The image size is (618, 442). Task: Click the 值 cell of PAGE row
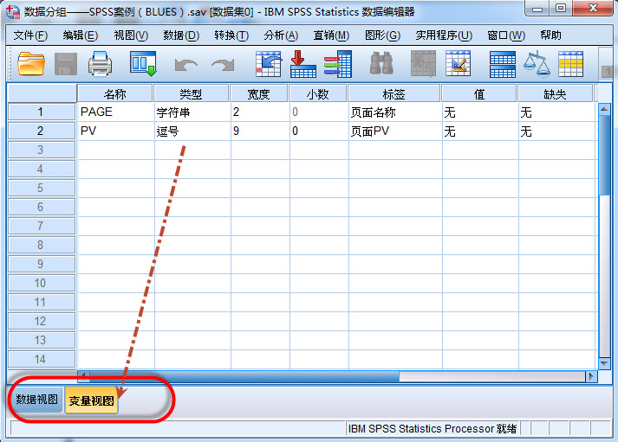coord(480,112)
